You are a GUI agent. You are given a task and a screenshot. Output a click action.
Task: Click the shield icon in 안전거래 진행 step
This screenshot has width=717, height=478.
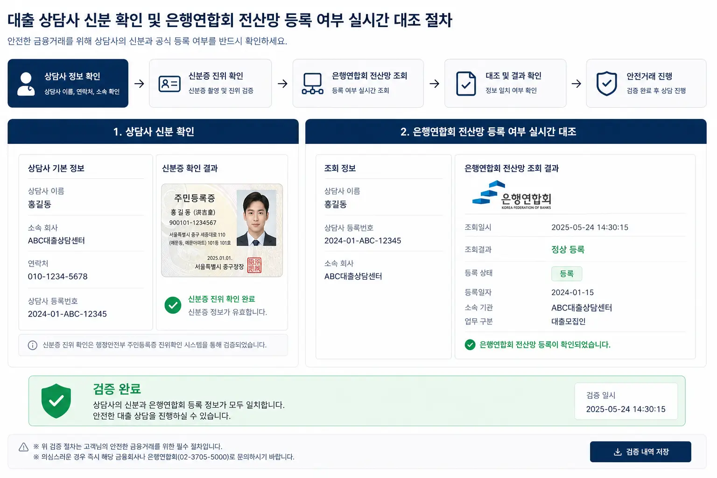coord(606,84)
